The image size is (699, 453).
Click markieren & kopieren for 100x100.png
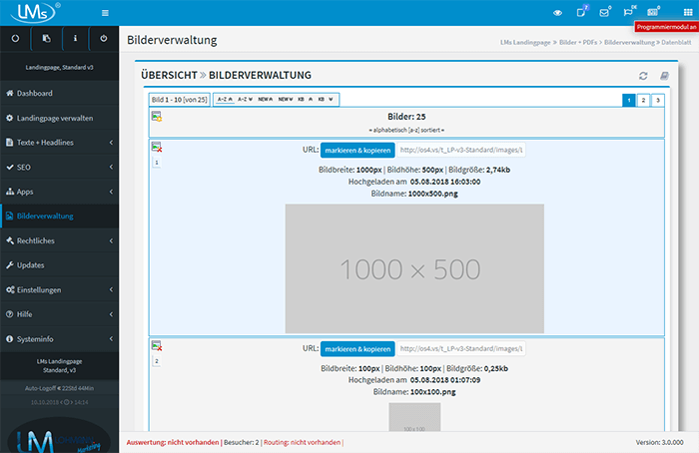tap(357, 349)
